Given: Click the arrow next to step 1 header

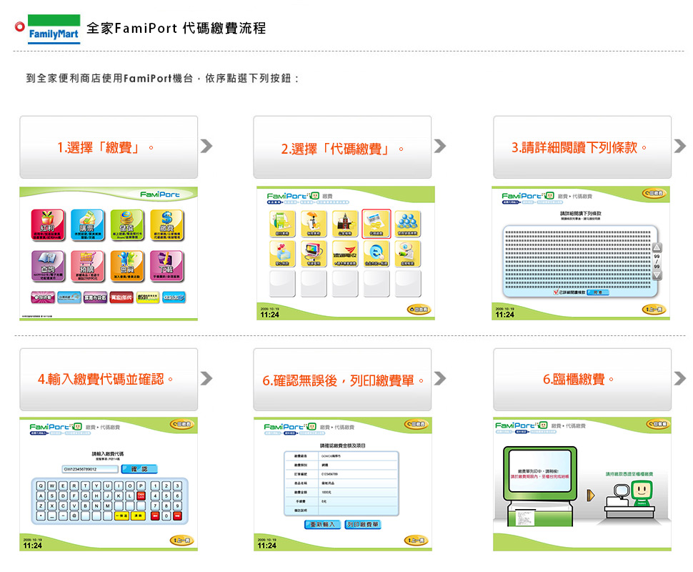Looking at the screenshot, I should point(206,147).
